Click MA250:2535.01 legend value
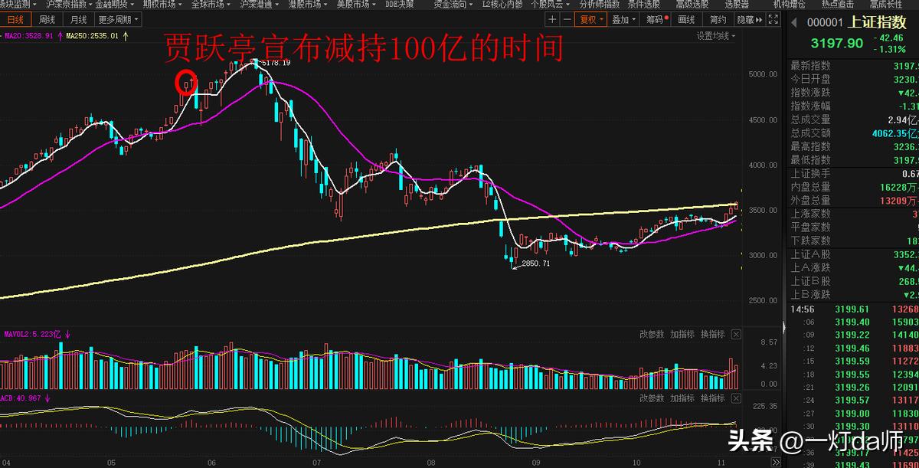The image size is (919, 468). pyautogui.click(x=93, y=35)
